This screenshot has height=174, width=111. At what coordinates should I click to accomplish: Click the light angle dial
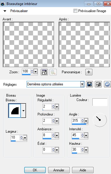pos(100,120)
